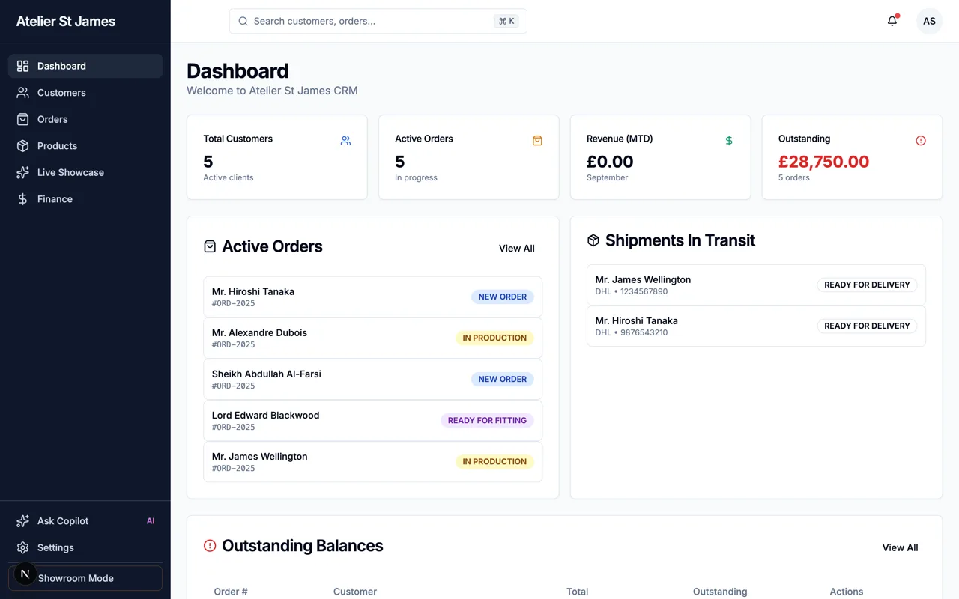959x599 pixels.
Task: Click the Orders bag icon in sidebar
Action: [22, 119]
